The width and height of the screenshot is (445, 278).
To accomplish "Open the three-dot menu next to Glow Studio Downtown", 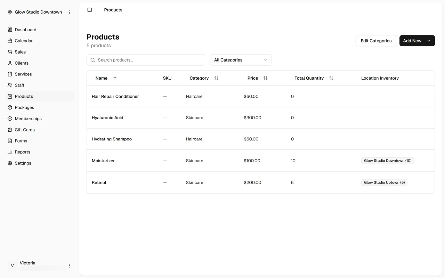I will [x=69, y=12].
